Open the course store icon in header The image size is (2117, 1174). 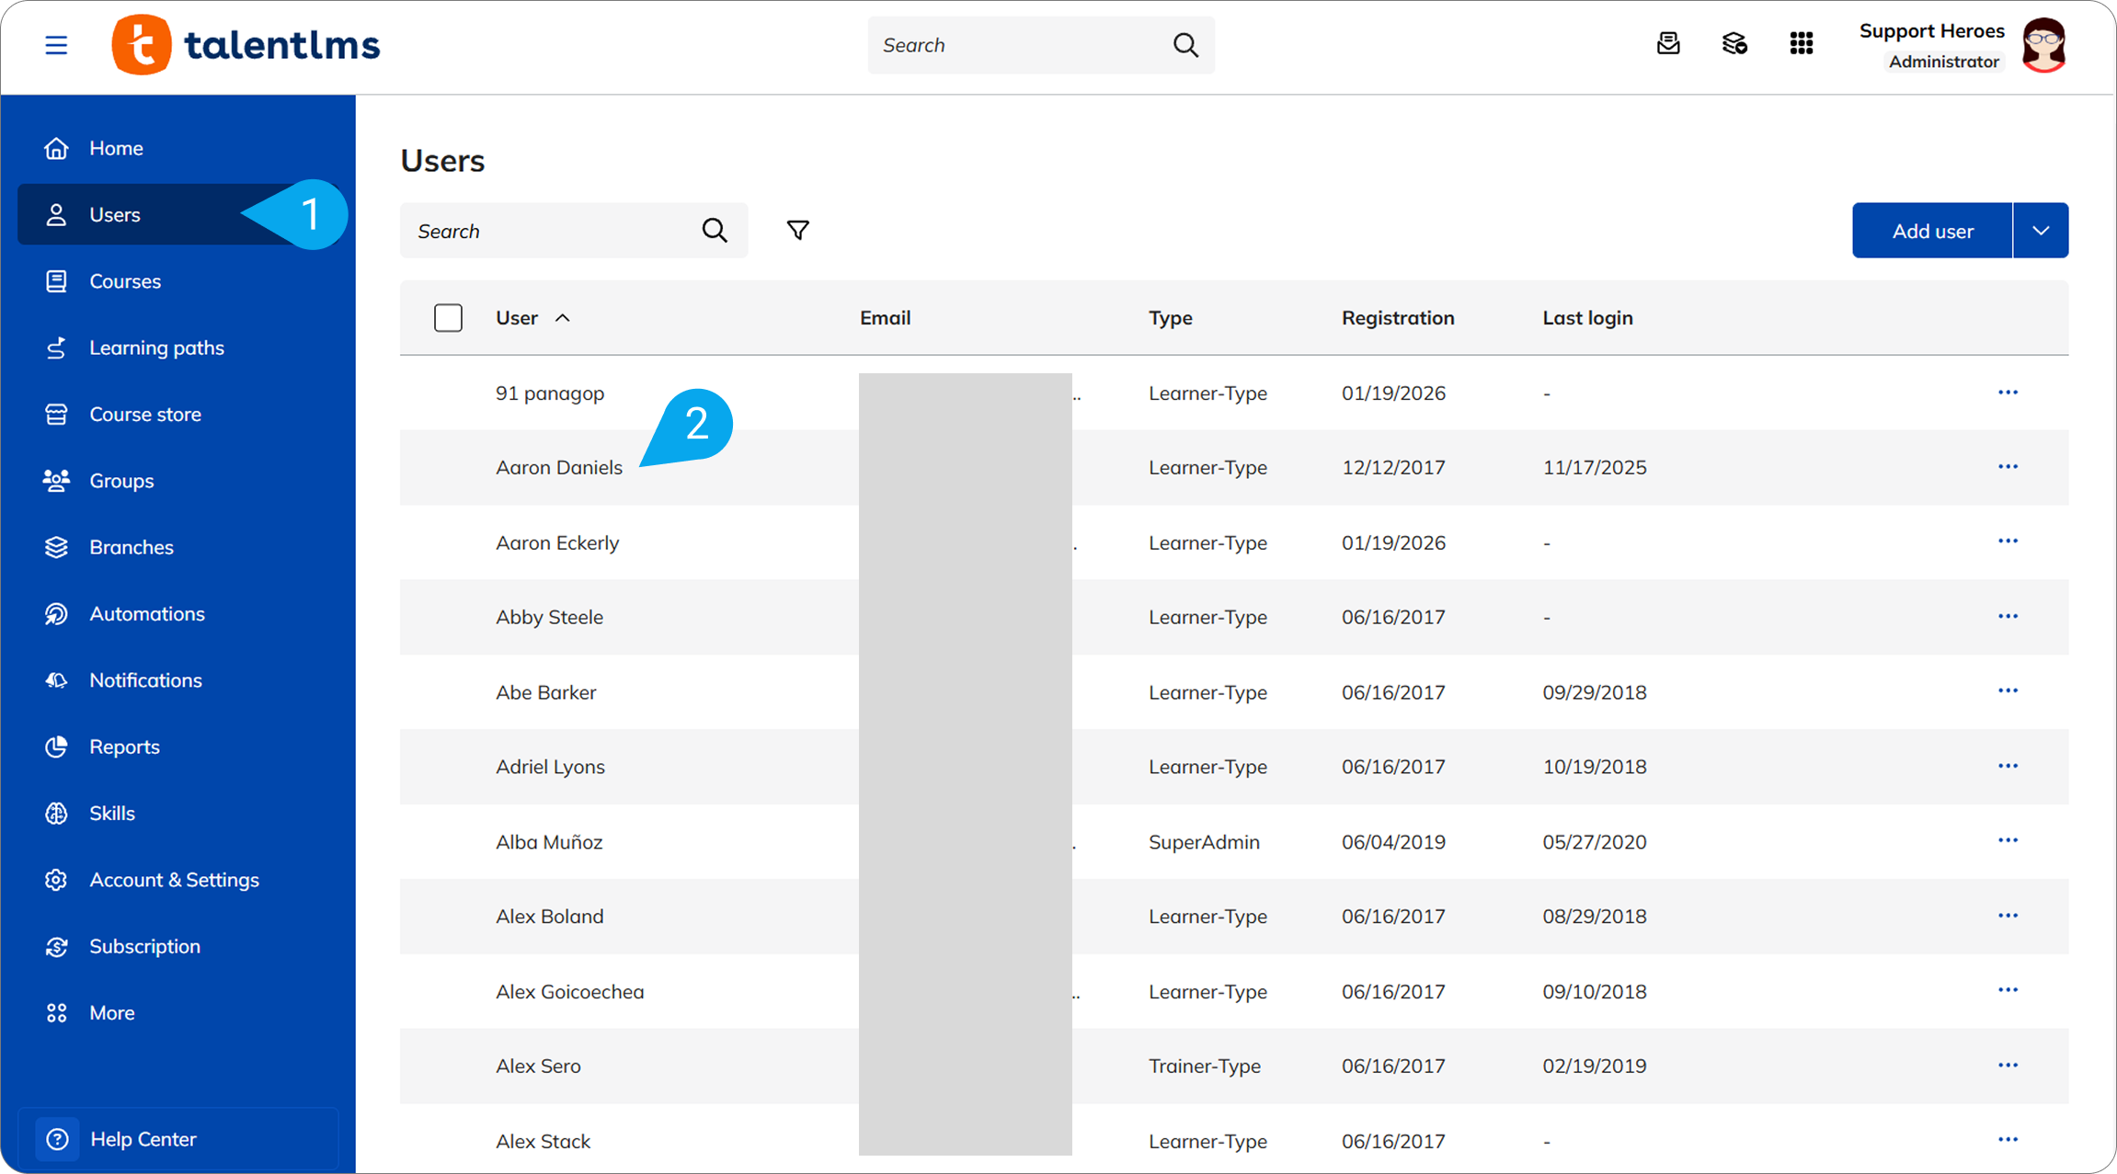coord(1734,44)
